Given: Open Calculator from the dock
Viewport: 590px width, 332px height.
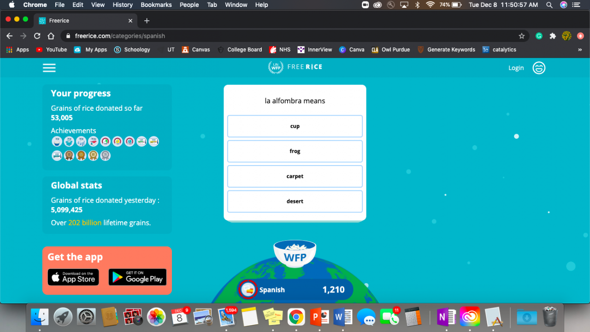Looking at the screenshot, I should click(413, 317).
